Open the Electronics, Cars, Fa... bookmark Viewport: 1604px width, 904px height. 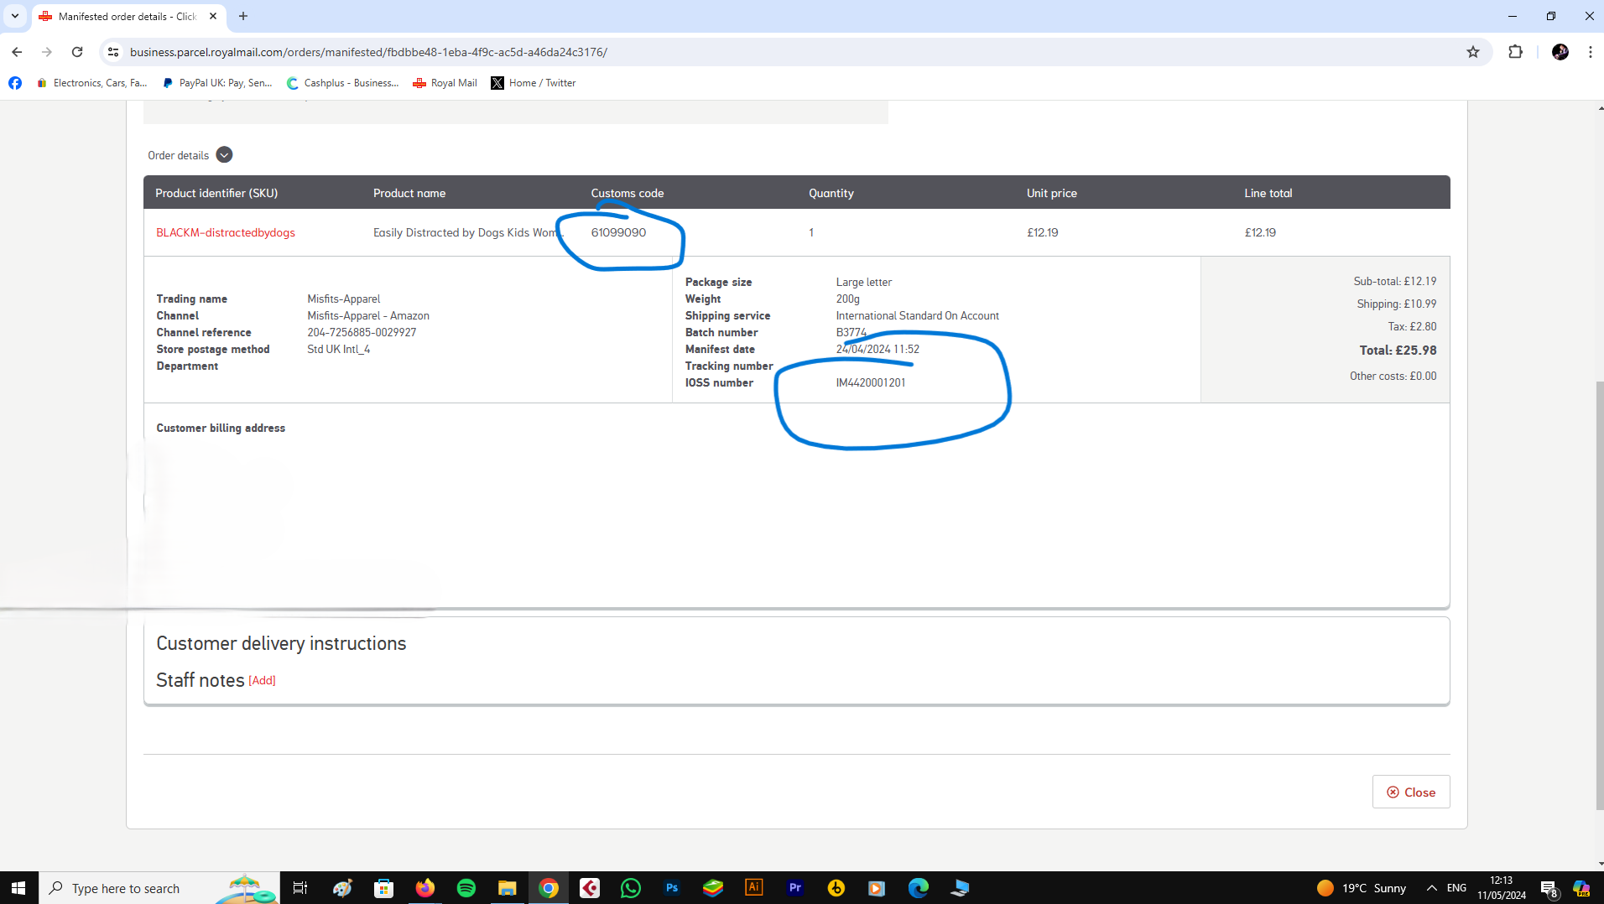pyautogui.click(x=91, y=83)
